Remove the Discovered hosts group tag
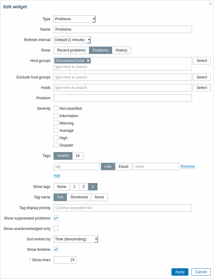Image resolution: width=214 pixels, height=279 pixels. [x=88, y=61]
